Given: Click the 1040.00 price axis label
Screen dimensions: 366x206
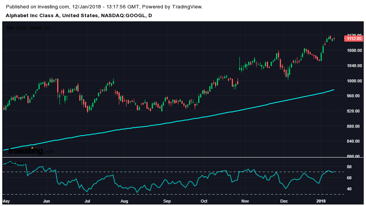Looking at the screenshot, I should point(354,66).
